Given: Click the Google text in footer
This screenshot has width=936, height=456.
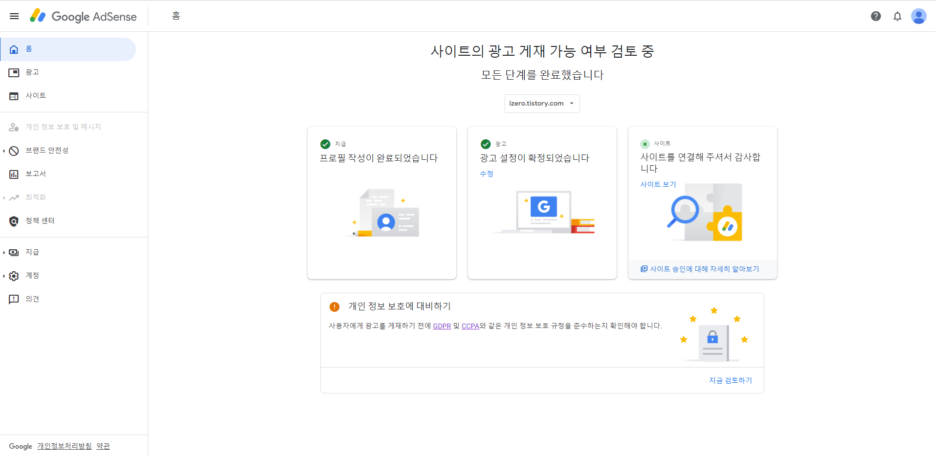Looking at the screenshot, I should pos(21,446).
